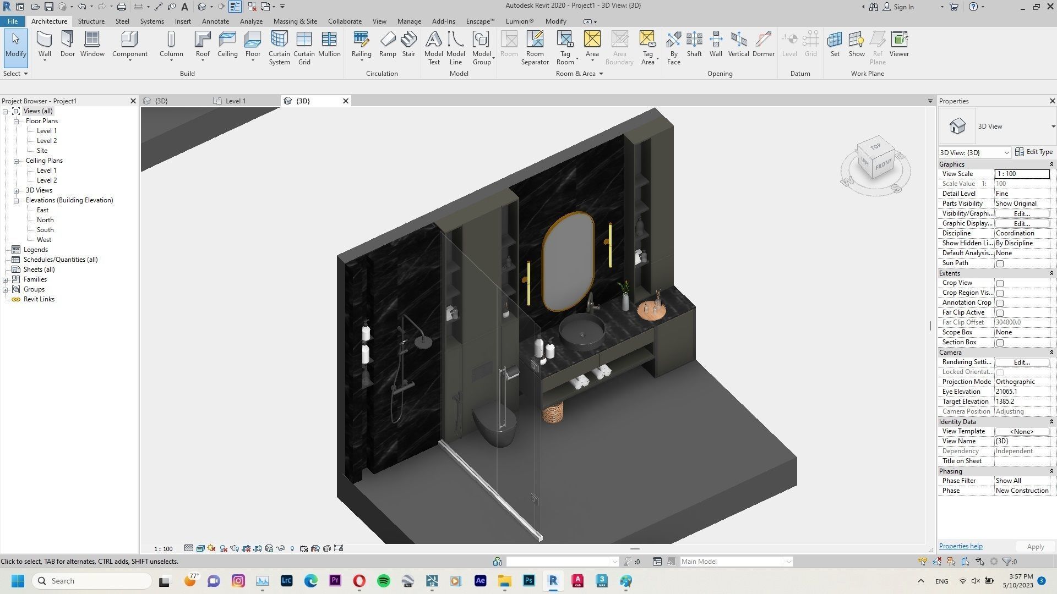Expand the Families node

coord(6,279)
